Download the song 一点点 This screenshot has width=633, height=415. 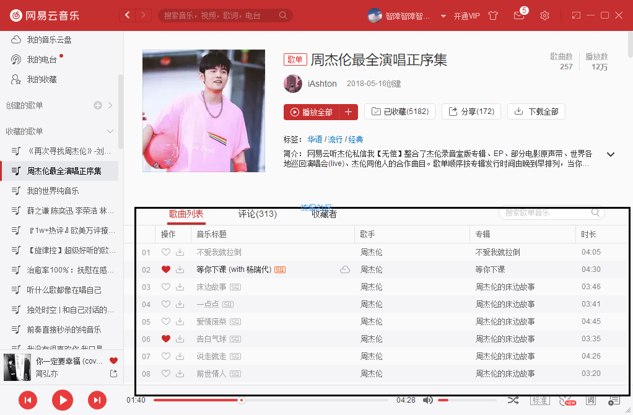[x=180, y=304]
